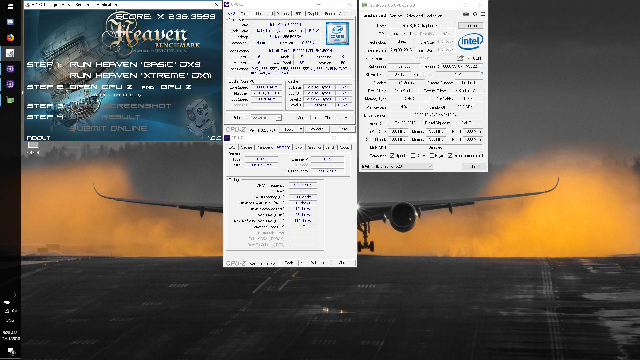640x360 pixels.
Task: Click the GPU-Z title bar app icon
Action: tap(364, 5)
